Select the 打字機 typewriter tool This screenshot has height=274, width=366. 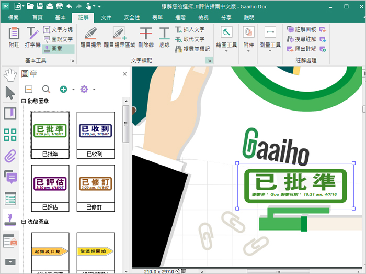(32, 37)
